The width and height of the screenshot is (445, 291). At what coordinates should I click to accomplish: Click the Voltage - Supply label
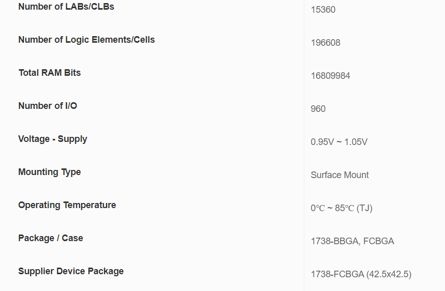(x=53, y=139)
